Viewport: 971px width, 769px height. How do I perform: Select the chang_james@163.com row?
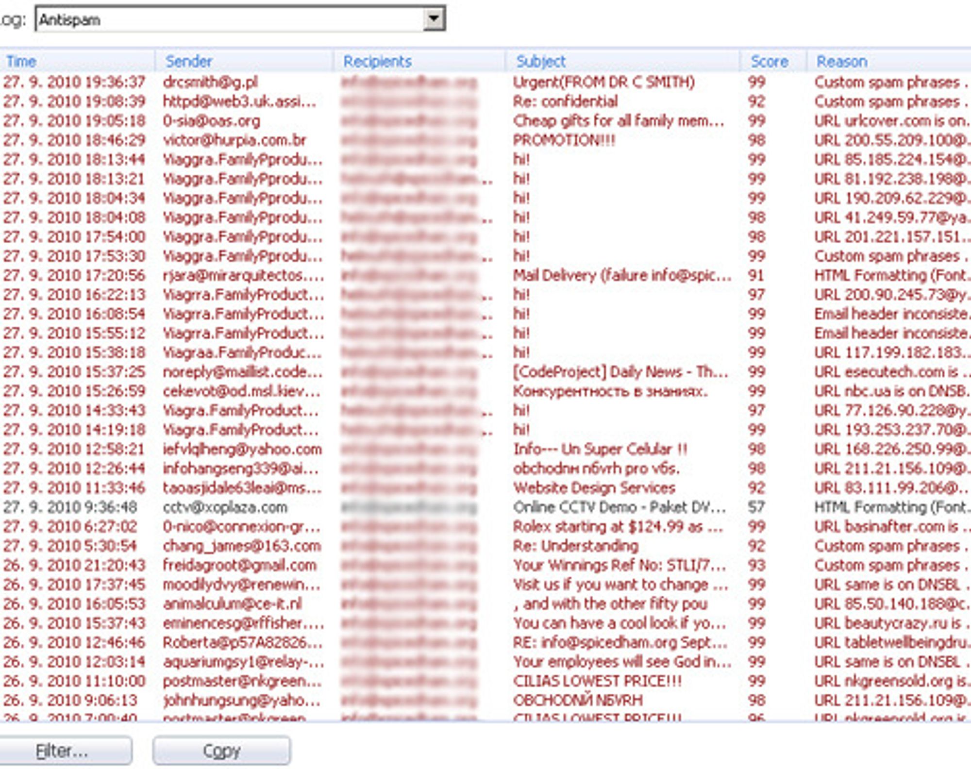coord(485,546)
